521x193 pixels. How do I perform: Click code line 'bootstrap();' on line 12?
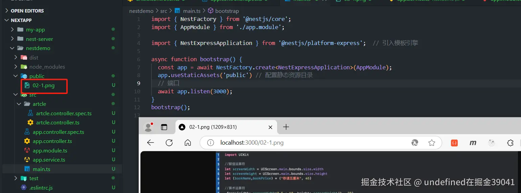171,107
